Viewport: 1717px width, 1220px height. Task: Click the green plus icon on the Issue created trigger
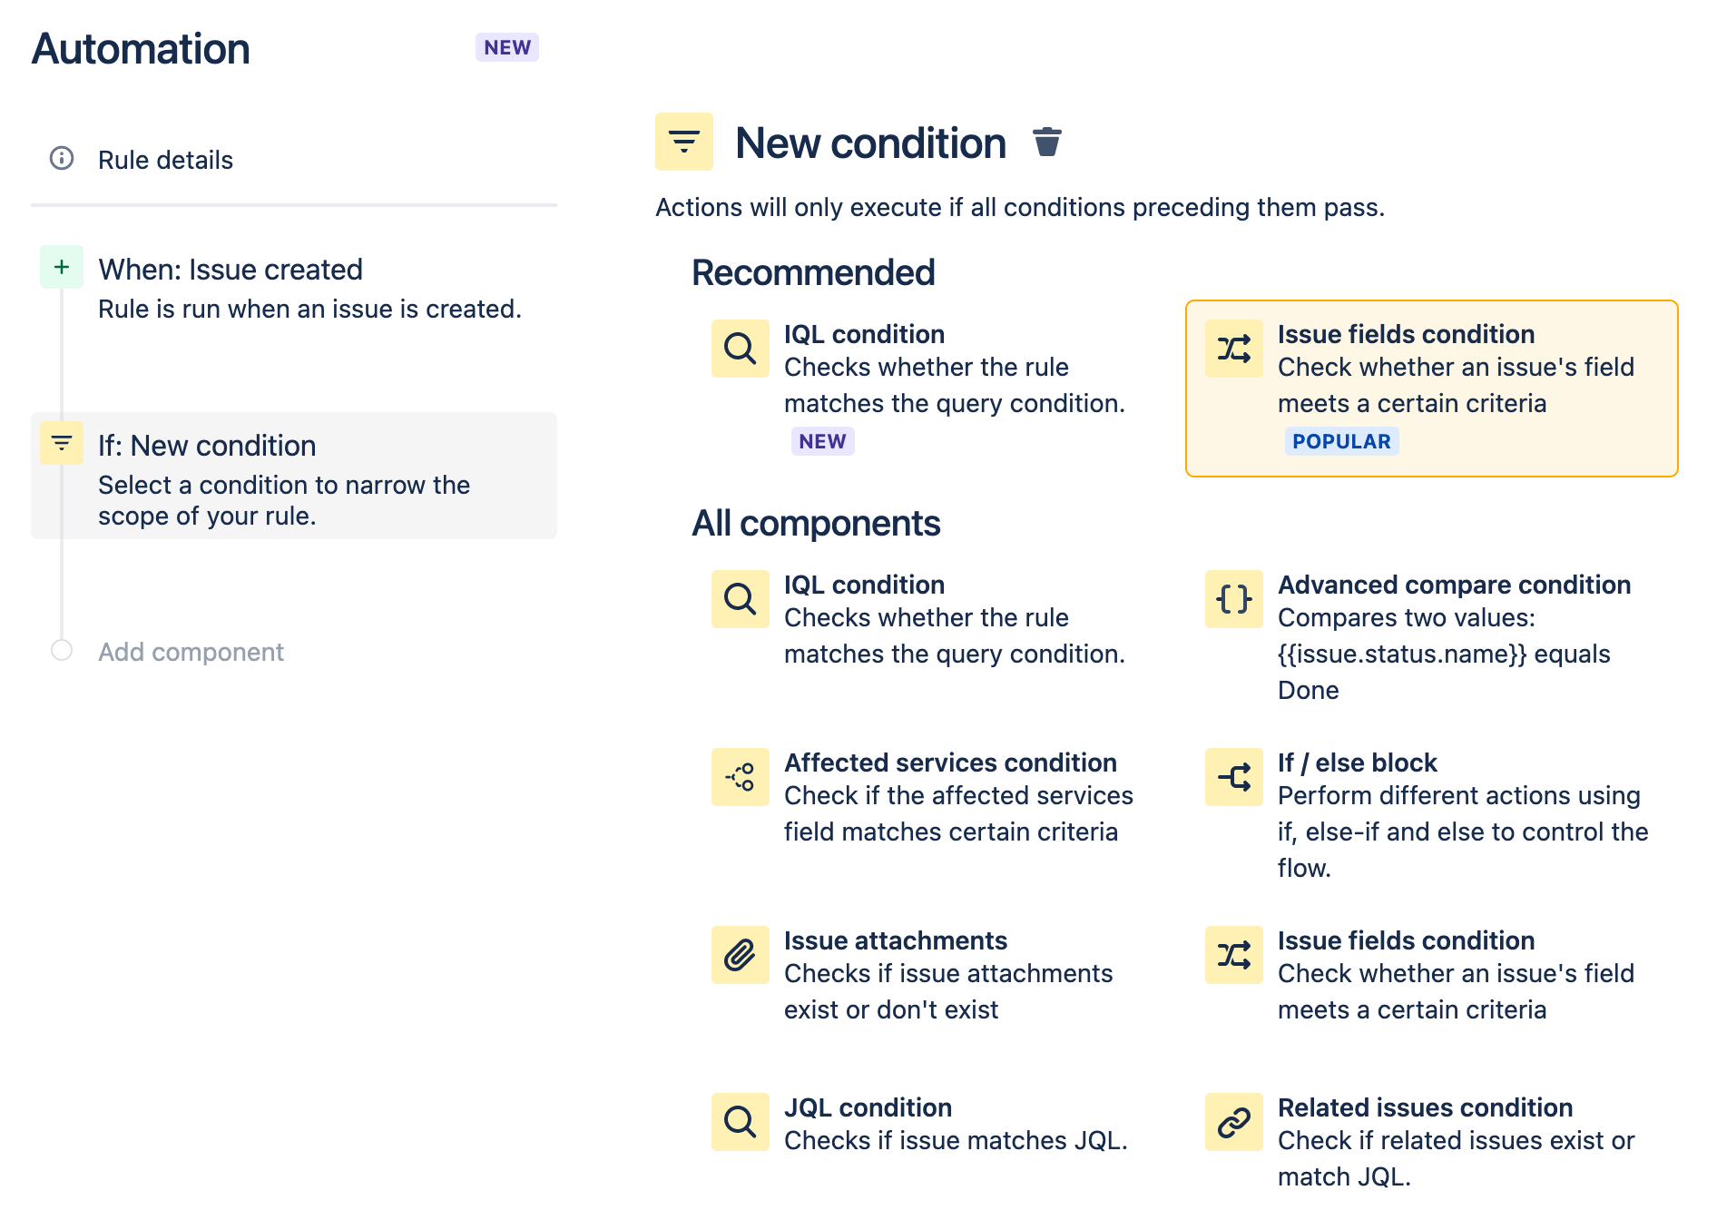(61, 268)
